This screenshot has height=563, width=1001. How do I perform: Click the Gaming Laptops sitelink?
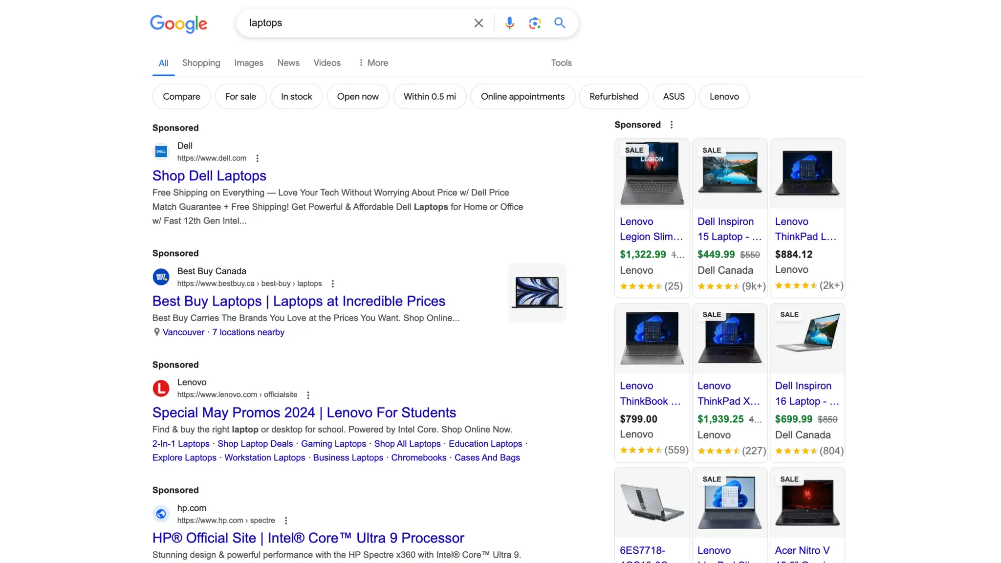coord(333,444)
